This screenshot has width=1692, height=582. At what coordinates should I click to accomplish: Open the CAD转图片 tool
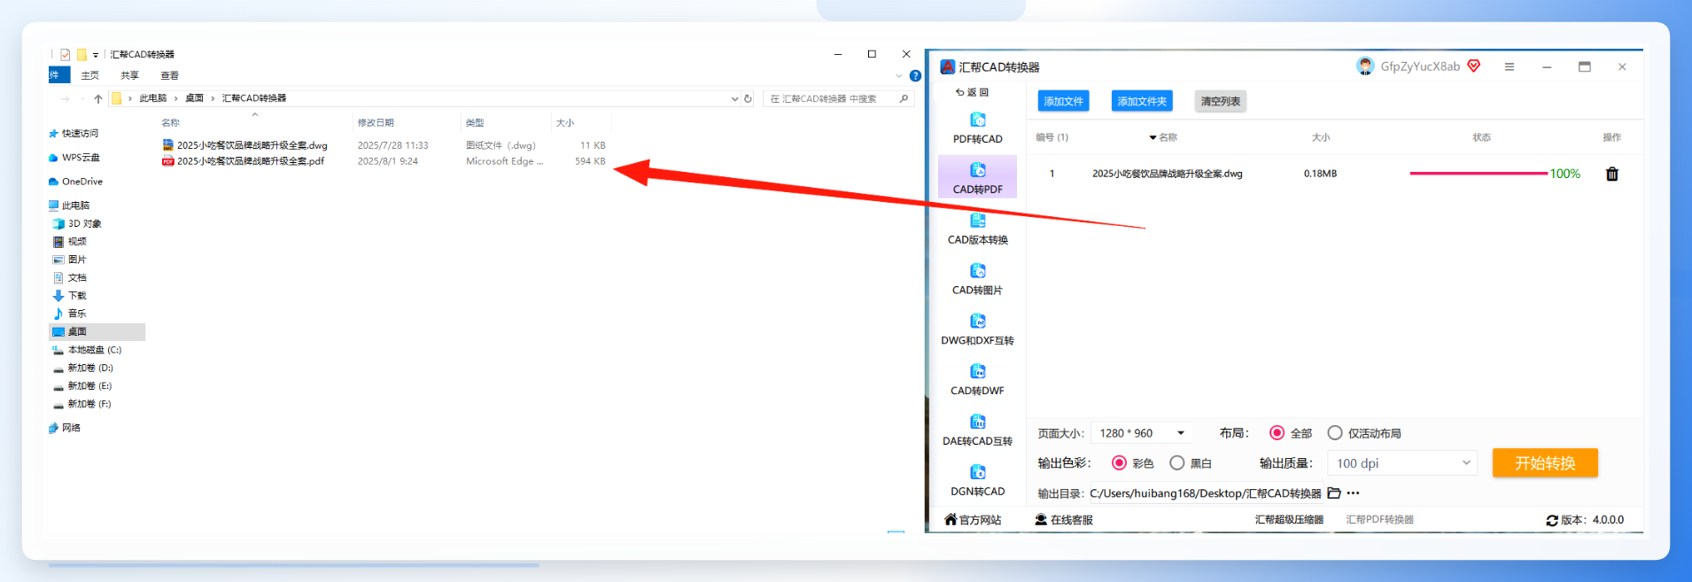(977, 280)
